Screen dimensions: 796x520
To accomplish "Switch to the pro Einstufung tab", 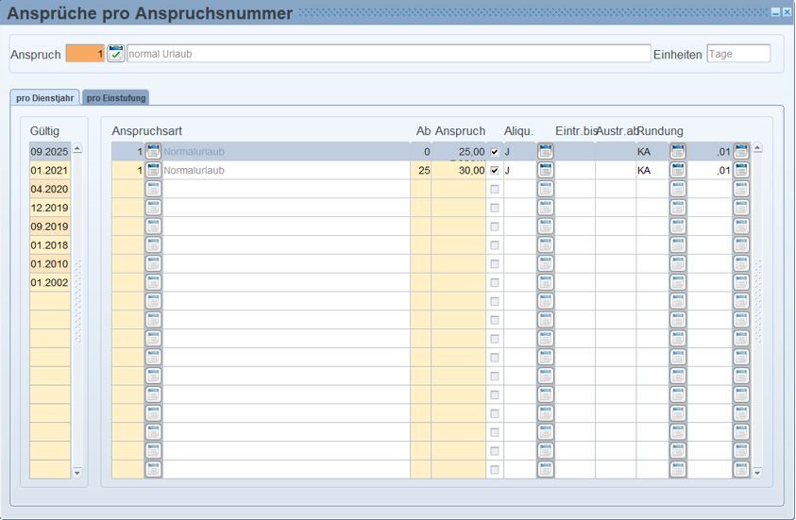I will (x=116, y=98).
